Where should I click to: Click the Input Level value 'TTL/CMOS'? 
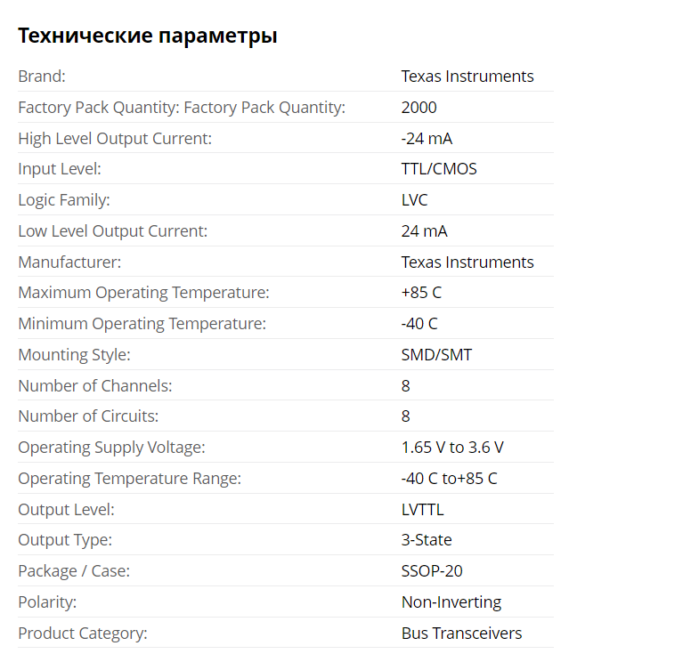439,169
